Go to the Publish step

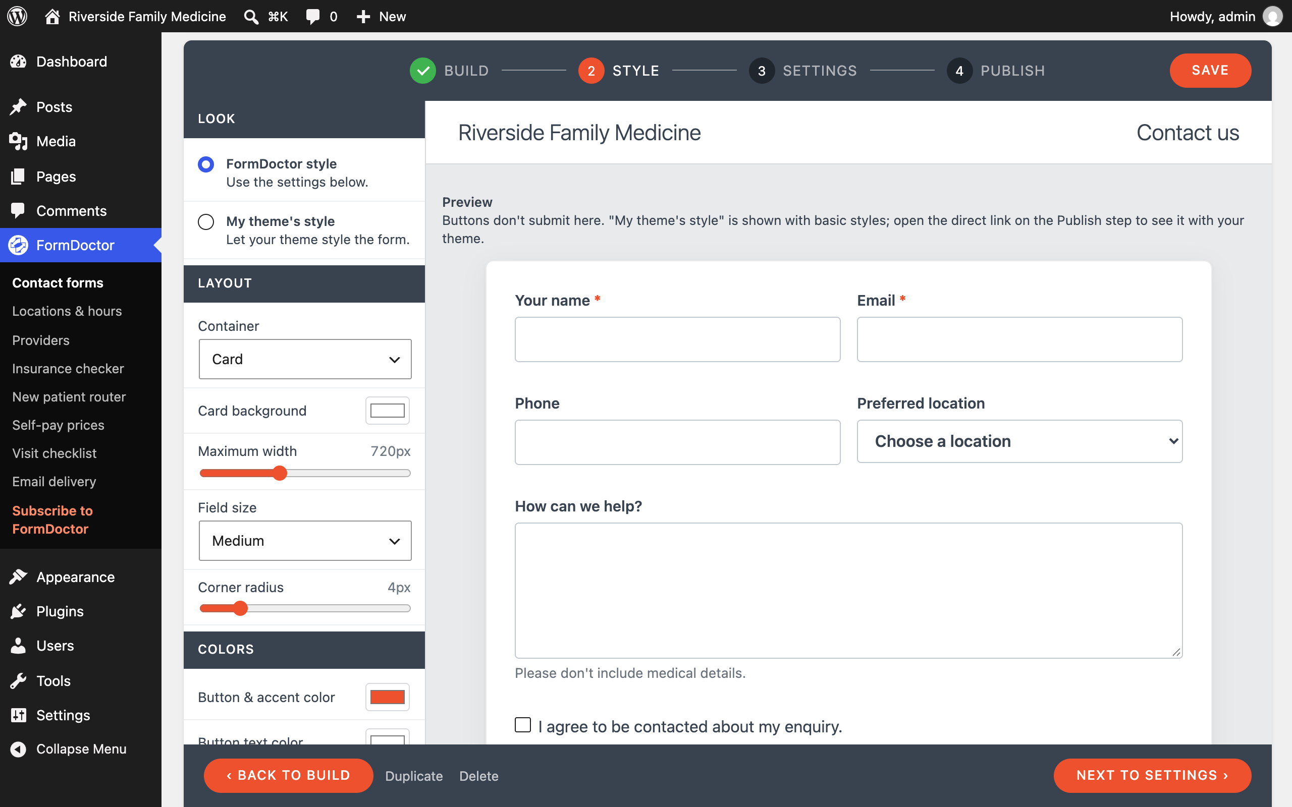click(996, 71)
